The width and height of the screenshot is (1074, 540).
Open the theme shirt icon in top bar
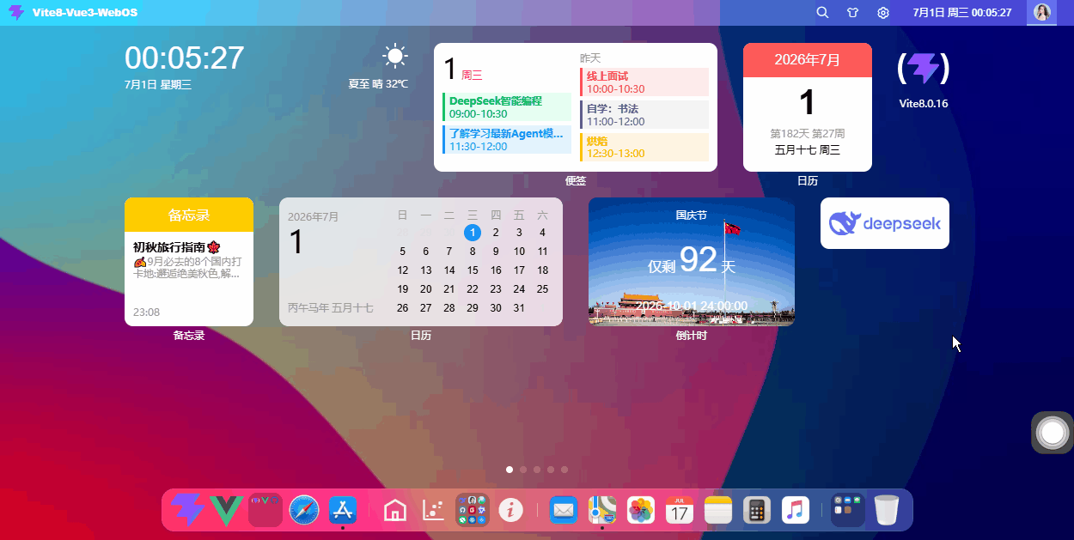tap(852, 13)
